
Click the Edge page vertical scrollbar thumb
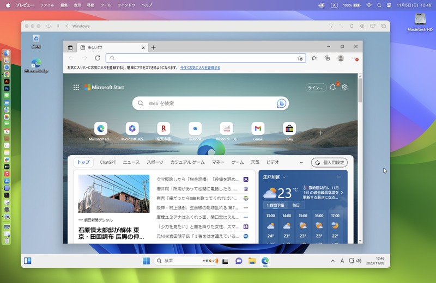360,90
